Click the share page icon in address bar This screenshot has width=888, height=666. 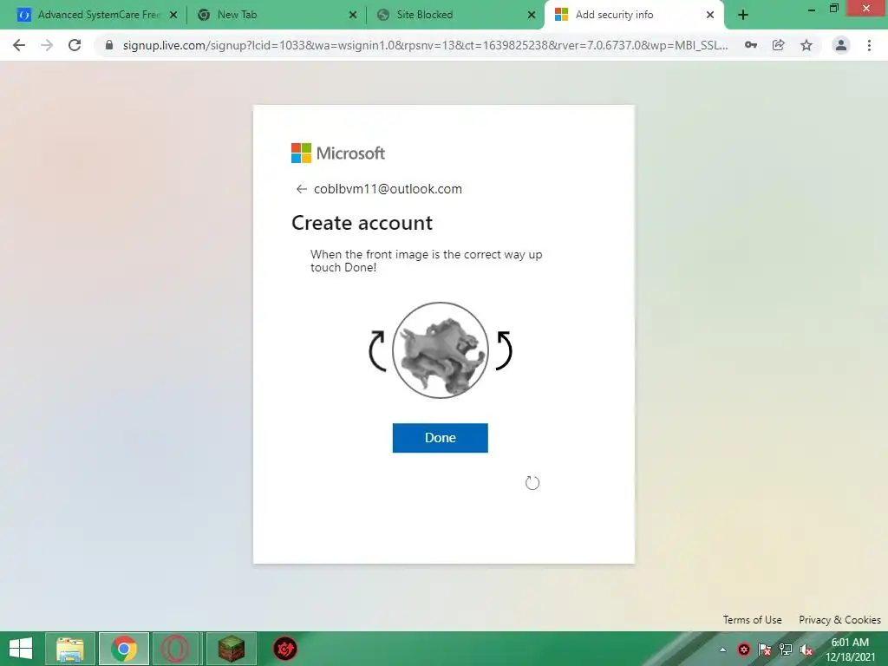coord(779,45)
